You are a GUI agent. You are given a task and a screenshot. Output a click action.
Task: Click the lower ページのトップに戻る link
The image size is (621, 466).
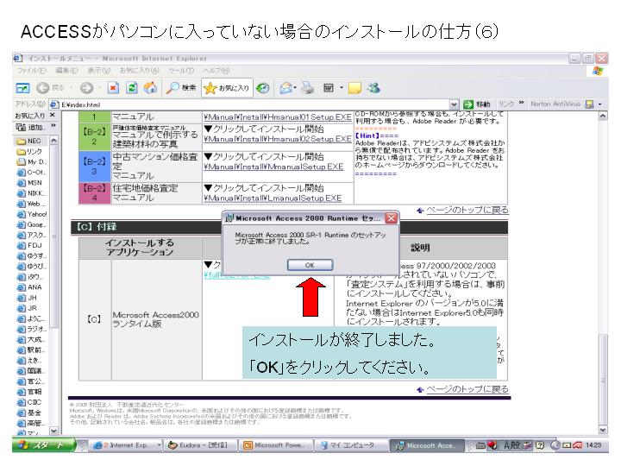[467, 389]
